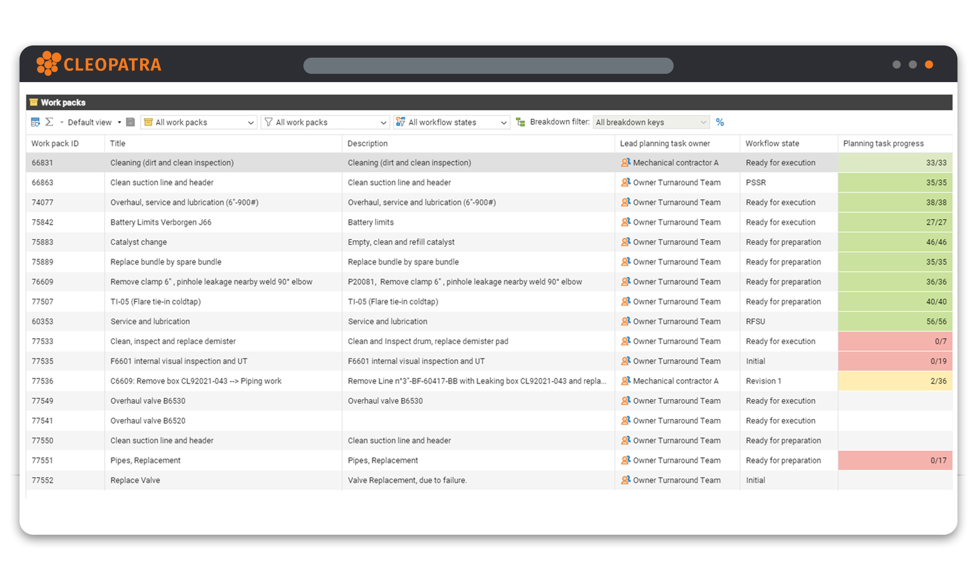Click the percentage (%) icon on the toolbar
Image resolution: width=977 pixels, height=567 pixels.
(x=720, y=122)
